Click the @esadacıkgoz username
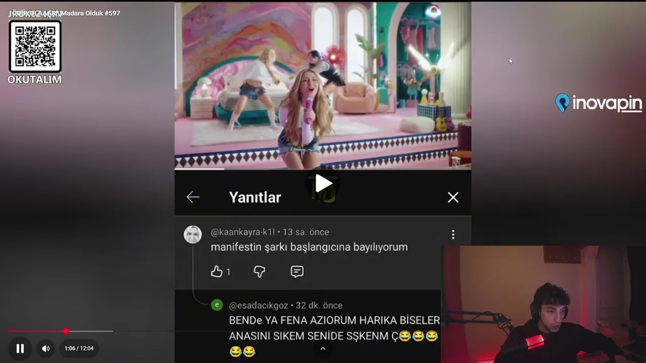The height and width of the screenshot is (363, 646). tap(258, 306)
